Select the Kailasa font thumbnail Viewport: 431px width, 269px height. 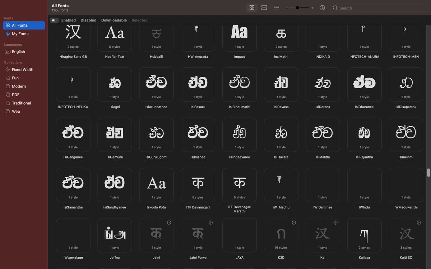tap(365, 235)
